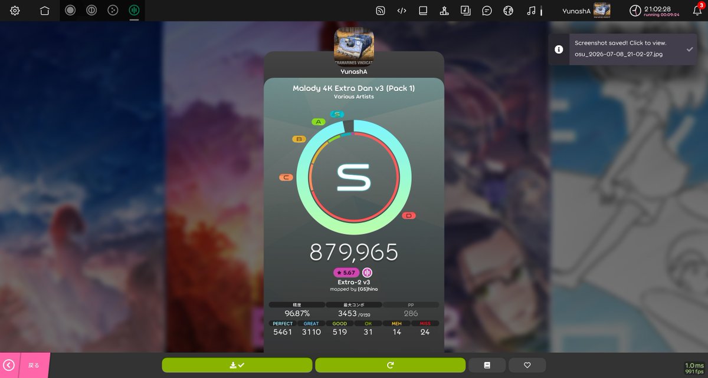Open the now playing music note icon
The image size is (708, 378).
click(x=532, y=11)
